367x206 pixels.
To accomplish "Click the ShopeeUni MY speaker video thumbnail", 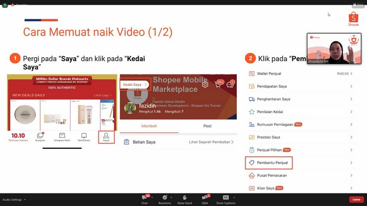I will (x=334, y=49).
